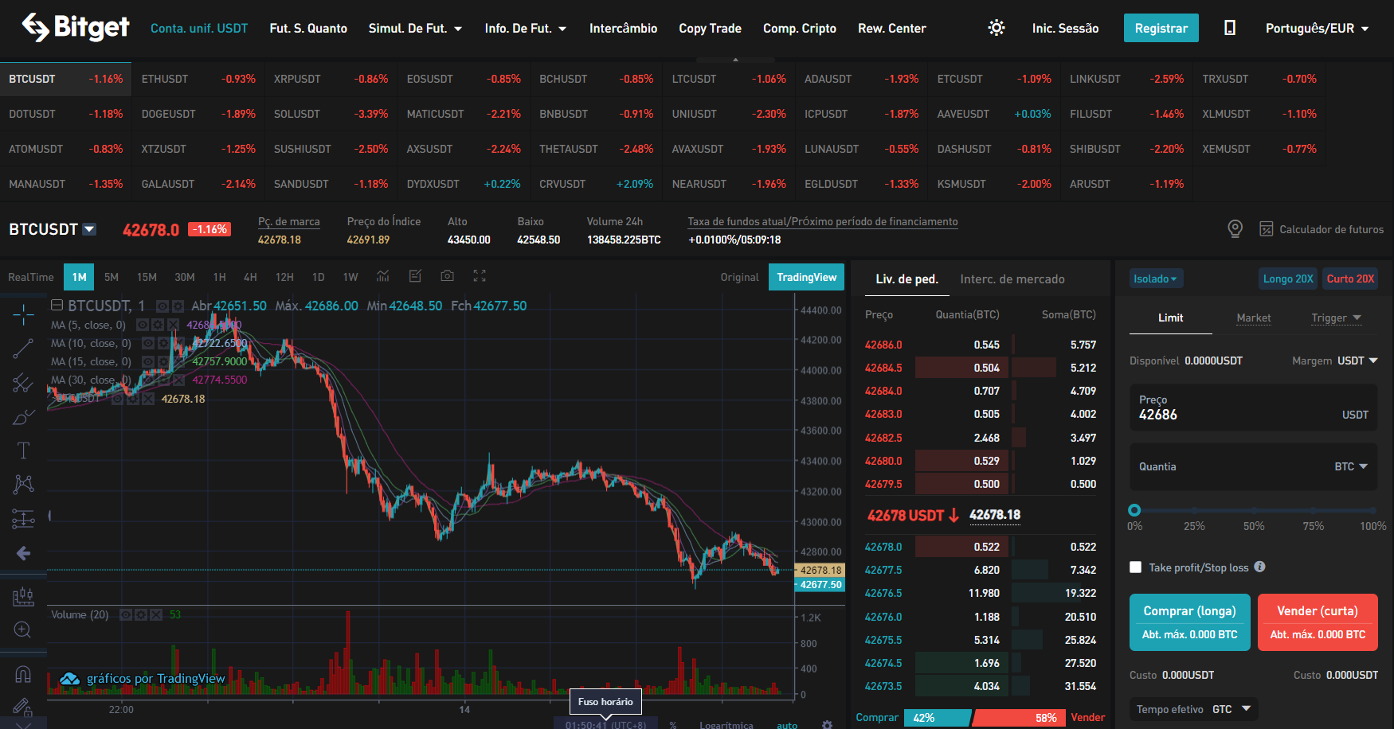Activate the zoom in tool

coord(23,630)
